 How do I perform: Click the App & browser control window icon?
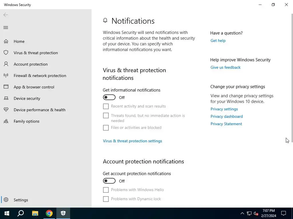click(6, 87)
